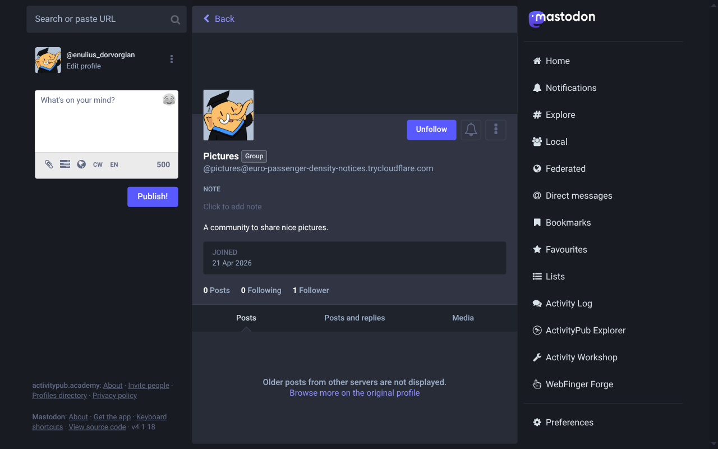The image size is (718, 449).
Task: Click to add a note on the profile
Action: [232, 207]
